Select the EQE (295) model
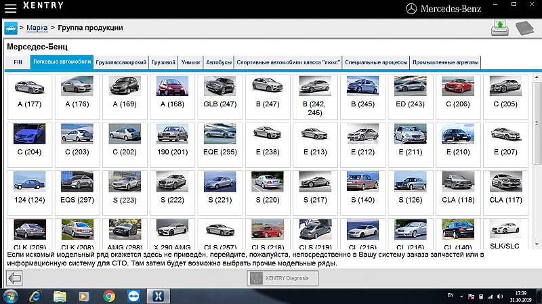This screenshot has height=304, width=542. pos(220,145)
